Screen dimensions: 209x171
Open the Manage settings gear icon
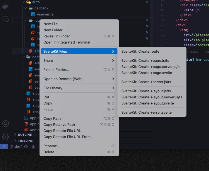5,137
